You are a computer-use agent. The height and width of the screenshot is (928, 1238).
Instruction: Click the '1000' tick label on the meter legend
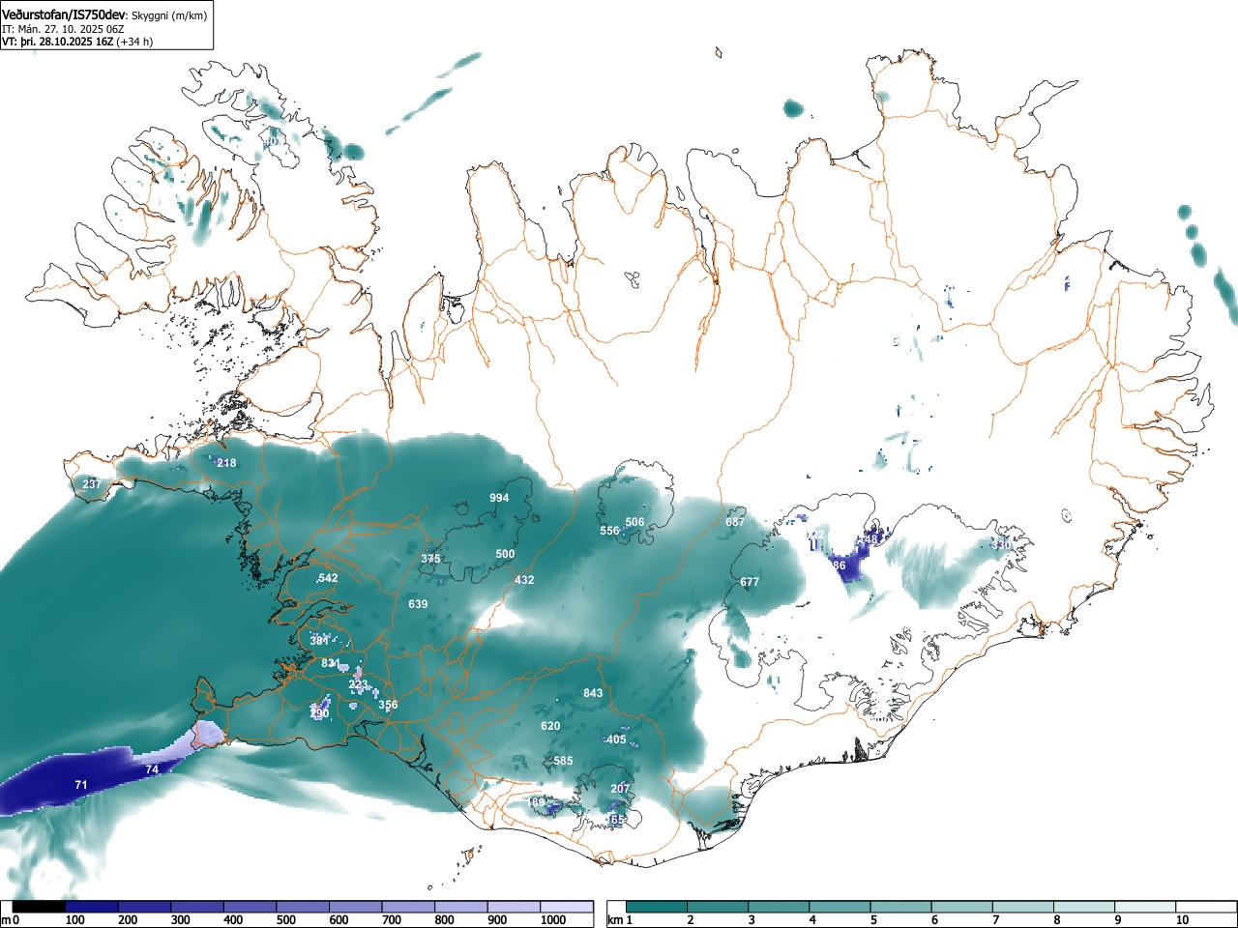(x=553, y=920)
